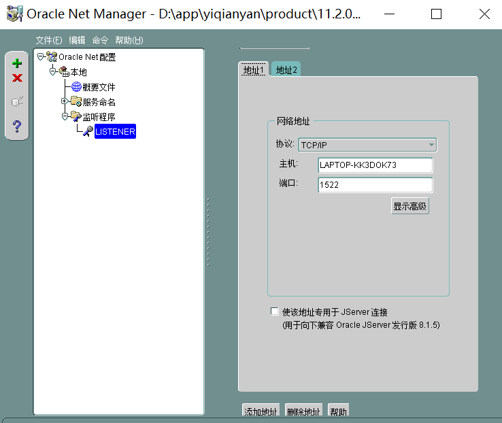This screenshot has height=423, width=502.
Task: Click the 帮助 button at bottom
Action: point(338,410)
